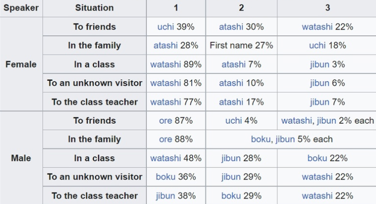Click watashi 81% link for unknown visitor

point(166,83)
